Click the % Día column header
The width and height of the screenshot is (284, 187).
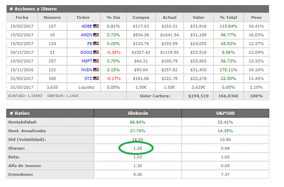(x=114, y=17)
